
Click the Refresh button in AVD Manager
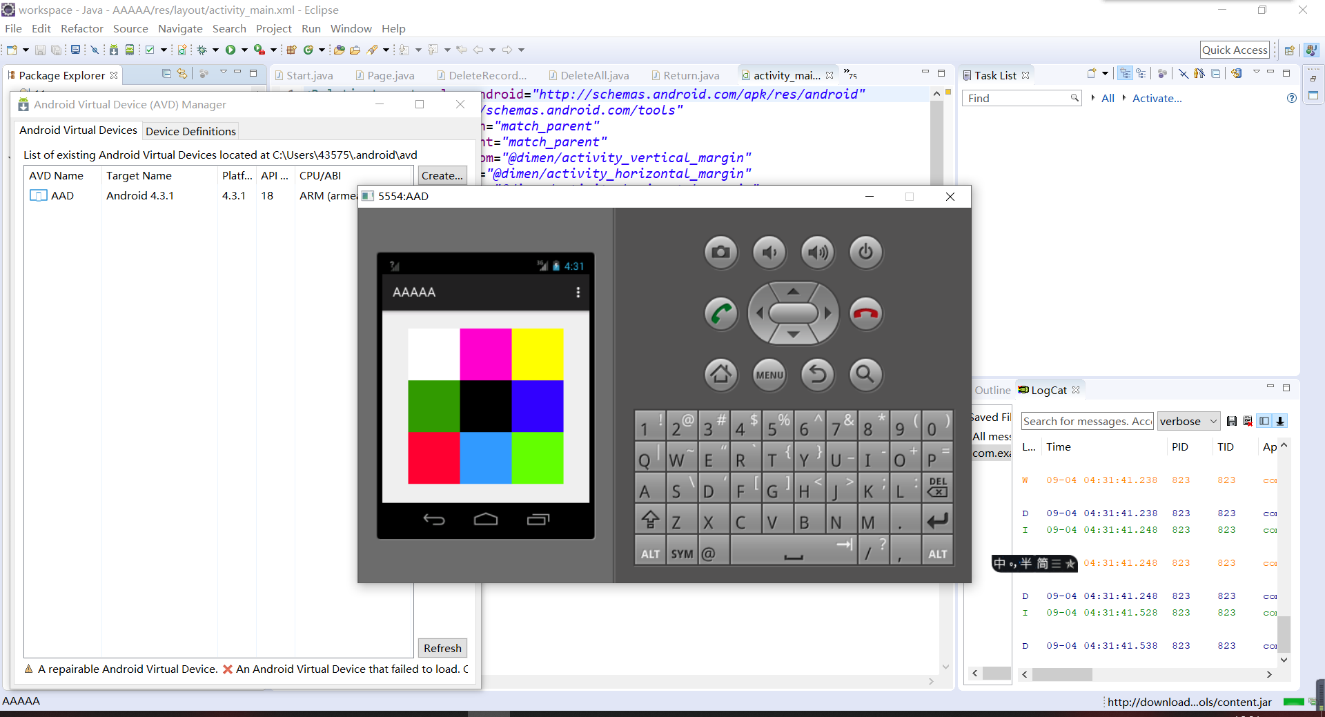pyautogui.click(x=442, y=648)
